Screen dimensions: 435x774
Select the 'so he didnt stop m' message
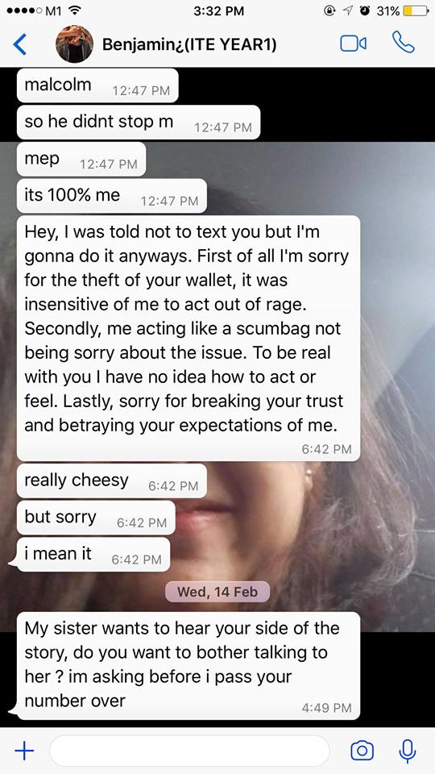tap(138, 123)
